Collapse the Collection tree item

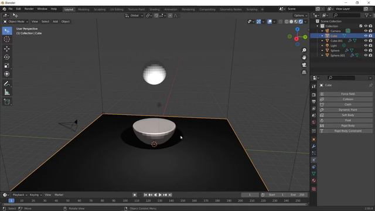point(318,26)
